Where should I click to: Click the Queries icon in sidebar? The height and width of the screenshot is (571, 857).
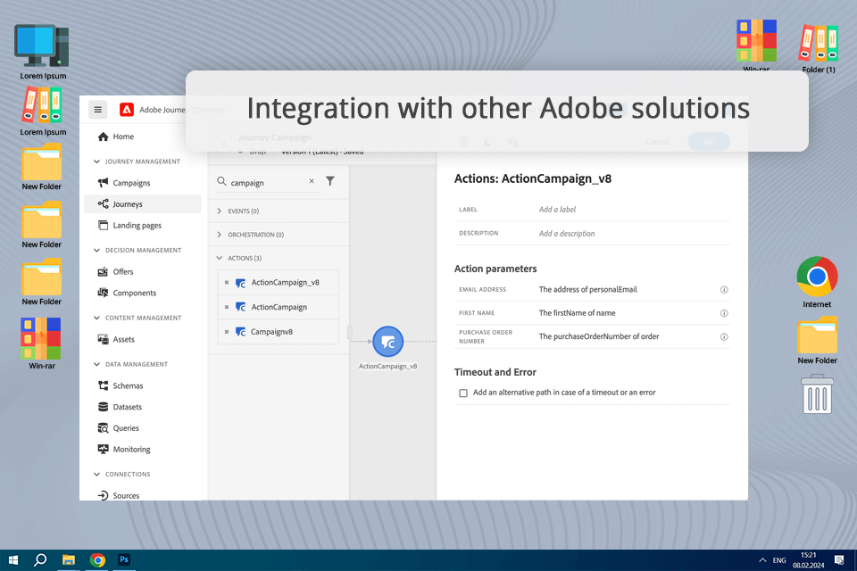103,428
